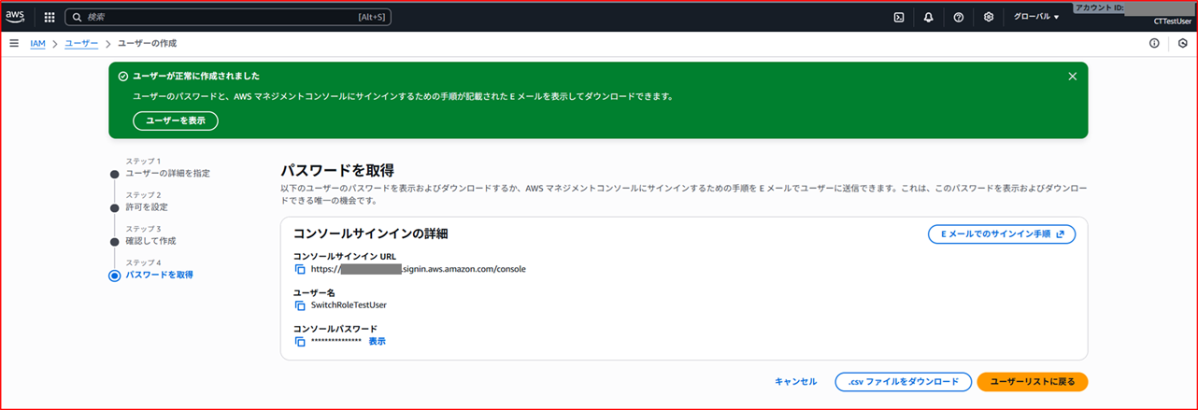Expand the グローバル region dropdown
The height and width of the screenshot is (410, 1198).
click(1036, 17)
